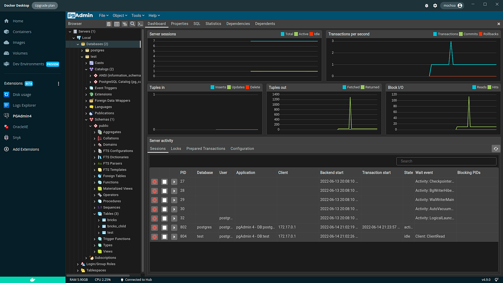The width and height of the screenshot is (503, 283).
Task: Click the Filtered Rows funnel icon
Action: [x=125, y=24]
